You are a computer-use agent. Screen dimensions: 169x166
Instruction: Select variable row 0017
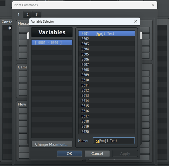point(107,116)
